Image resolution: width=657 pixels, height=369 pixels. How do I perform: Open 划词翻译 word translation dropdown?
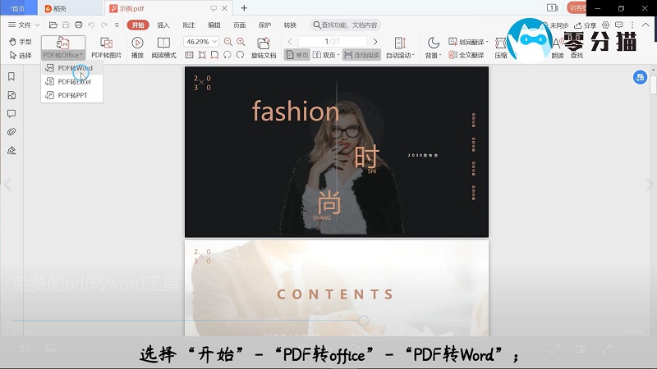point(468,42)
